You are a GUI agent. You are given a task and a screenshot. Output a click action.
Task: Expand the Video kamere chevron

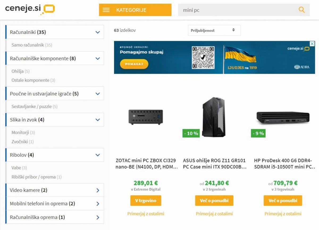click(98, 190)
